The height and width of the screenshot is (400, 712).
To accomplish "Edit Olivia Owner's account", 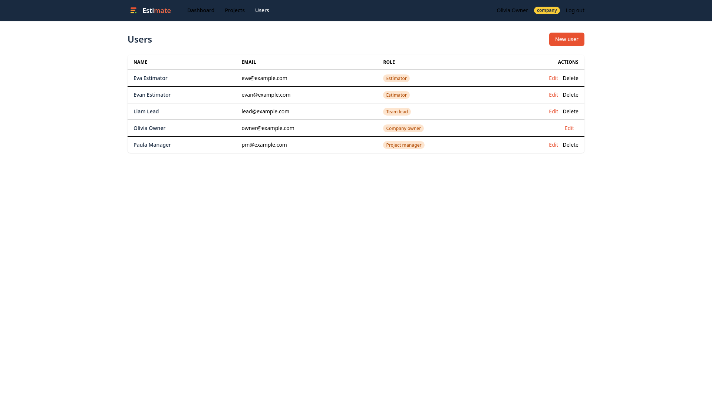I will [x=569, y=128].
